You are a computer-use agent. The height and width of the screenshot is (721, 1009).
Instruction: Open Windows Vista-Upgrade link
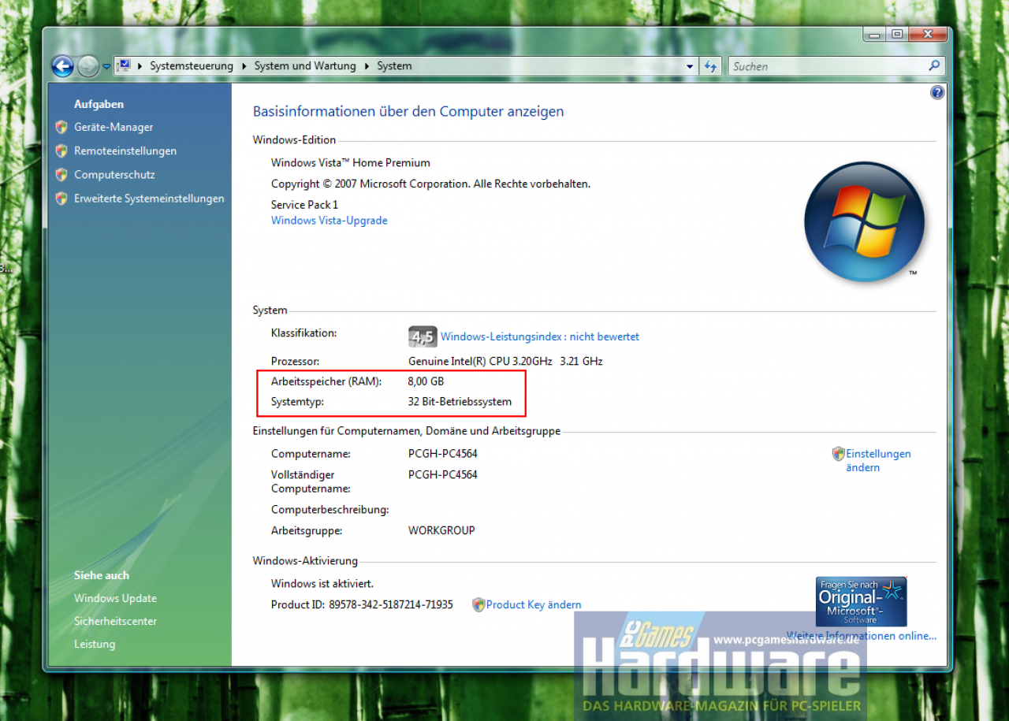[330, 221]
